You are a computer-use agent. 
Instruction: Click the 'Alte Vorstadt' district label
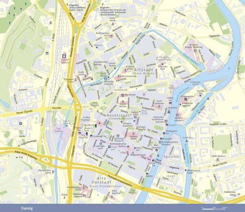tap(102, 180)
